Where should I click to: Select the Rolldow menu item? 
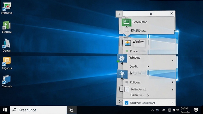(x=135, y=82)
